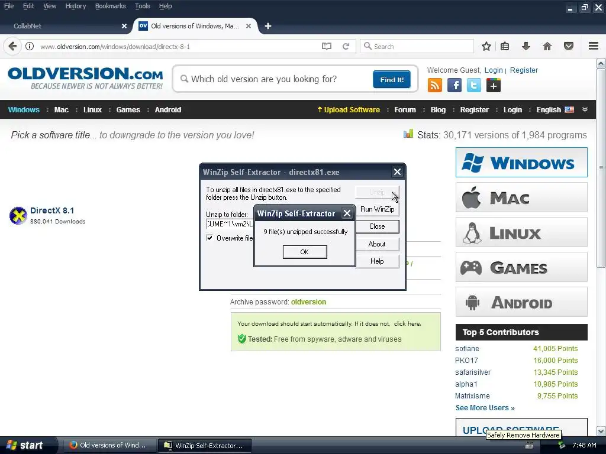Click the DirectX 8.1 yellow X icon
The width and height of the screenshot is (606, 454).
18,215
